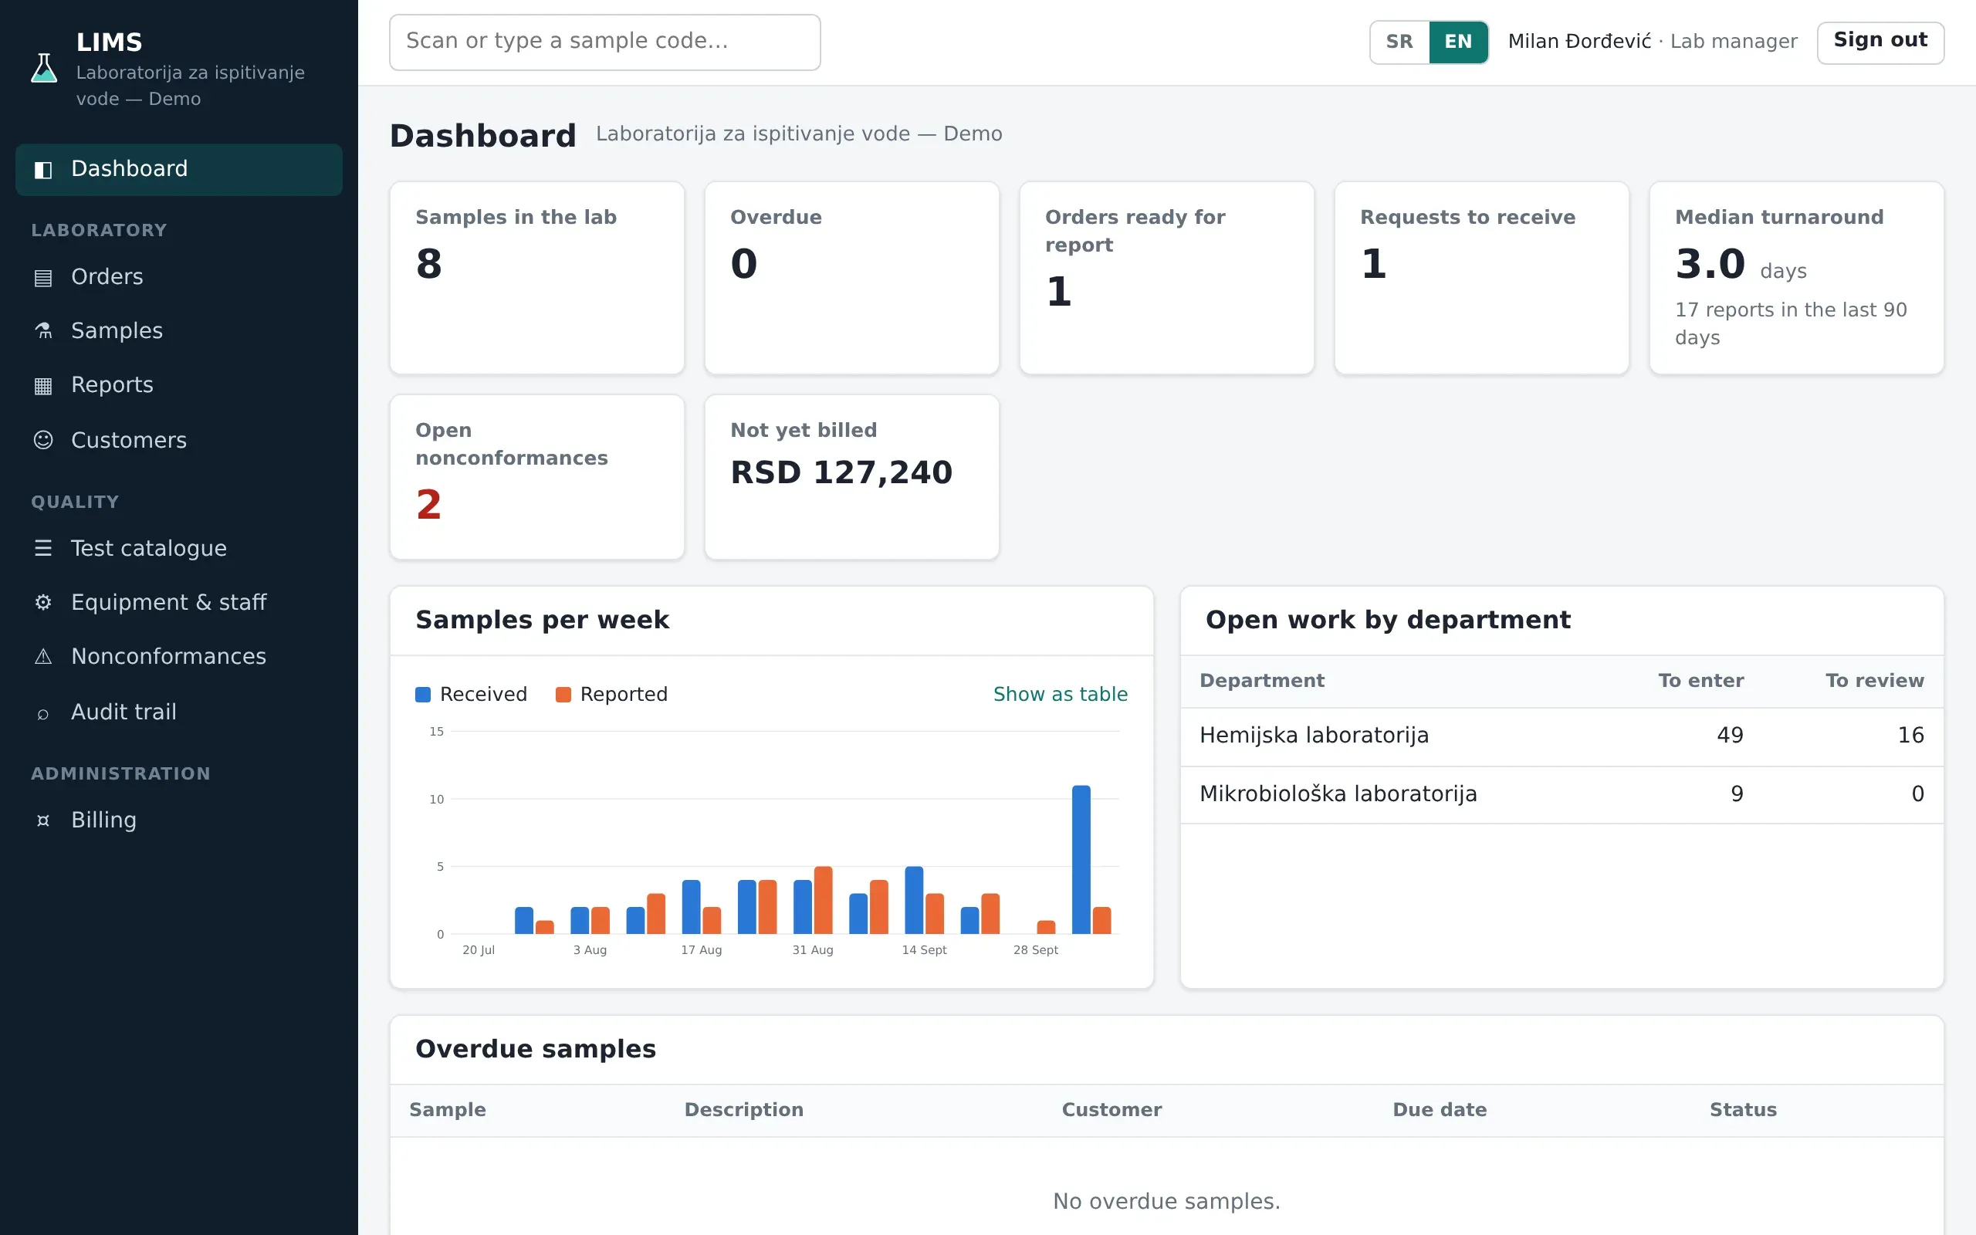Click the Nonconformances warning triangle icon

43,657
